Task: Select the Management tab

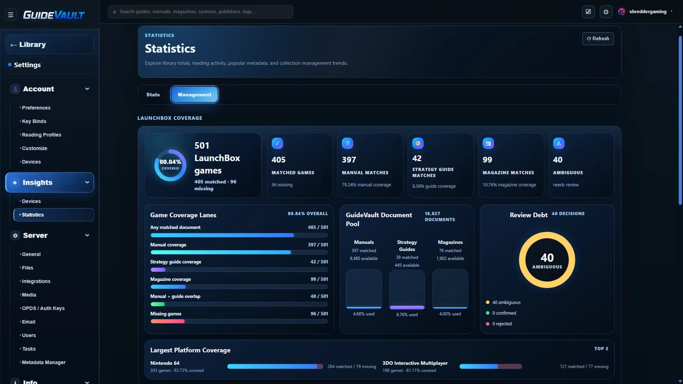Action: tap(195, 95)
